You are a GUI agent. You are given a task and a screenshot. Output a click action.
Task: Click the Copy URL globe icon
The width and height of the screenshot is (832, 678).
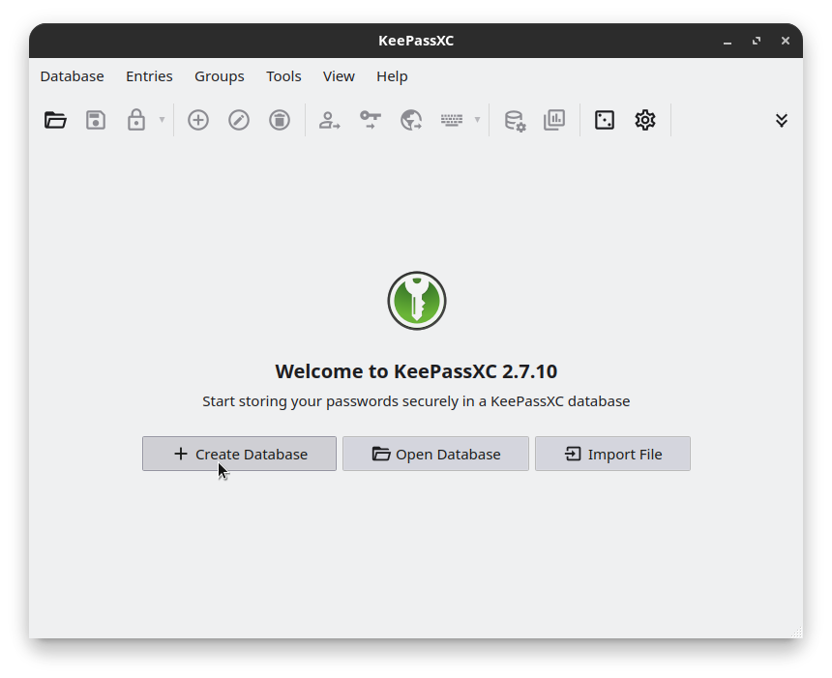click(x=411, y=120)
